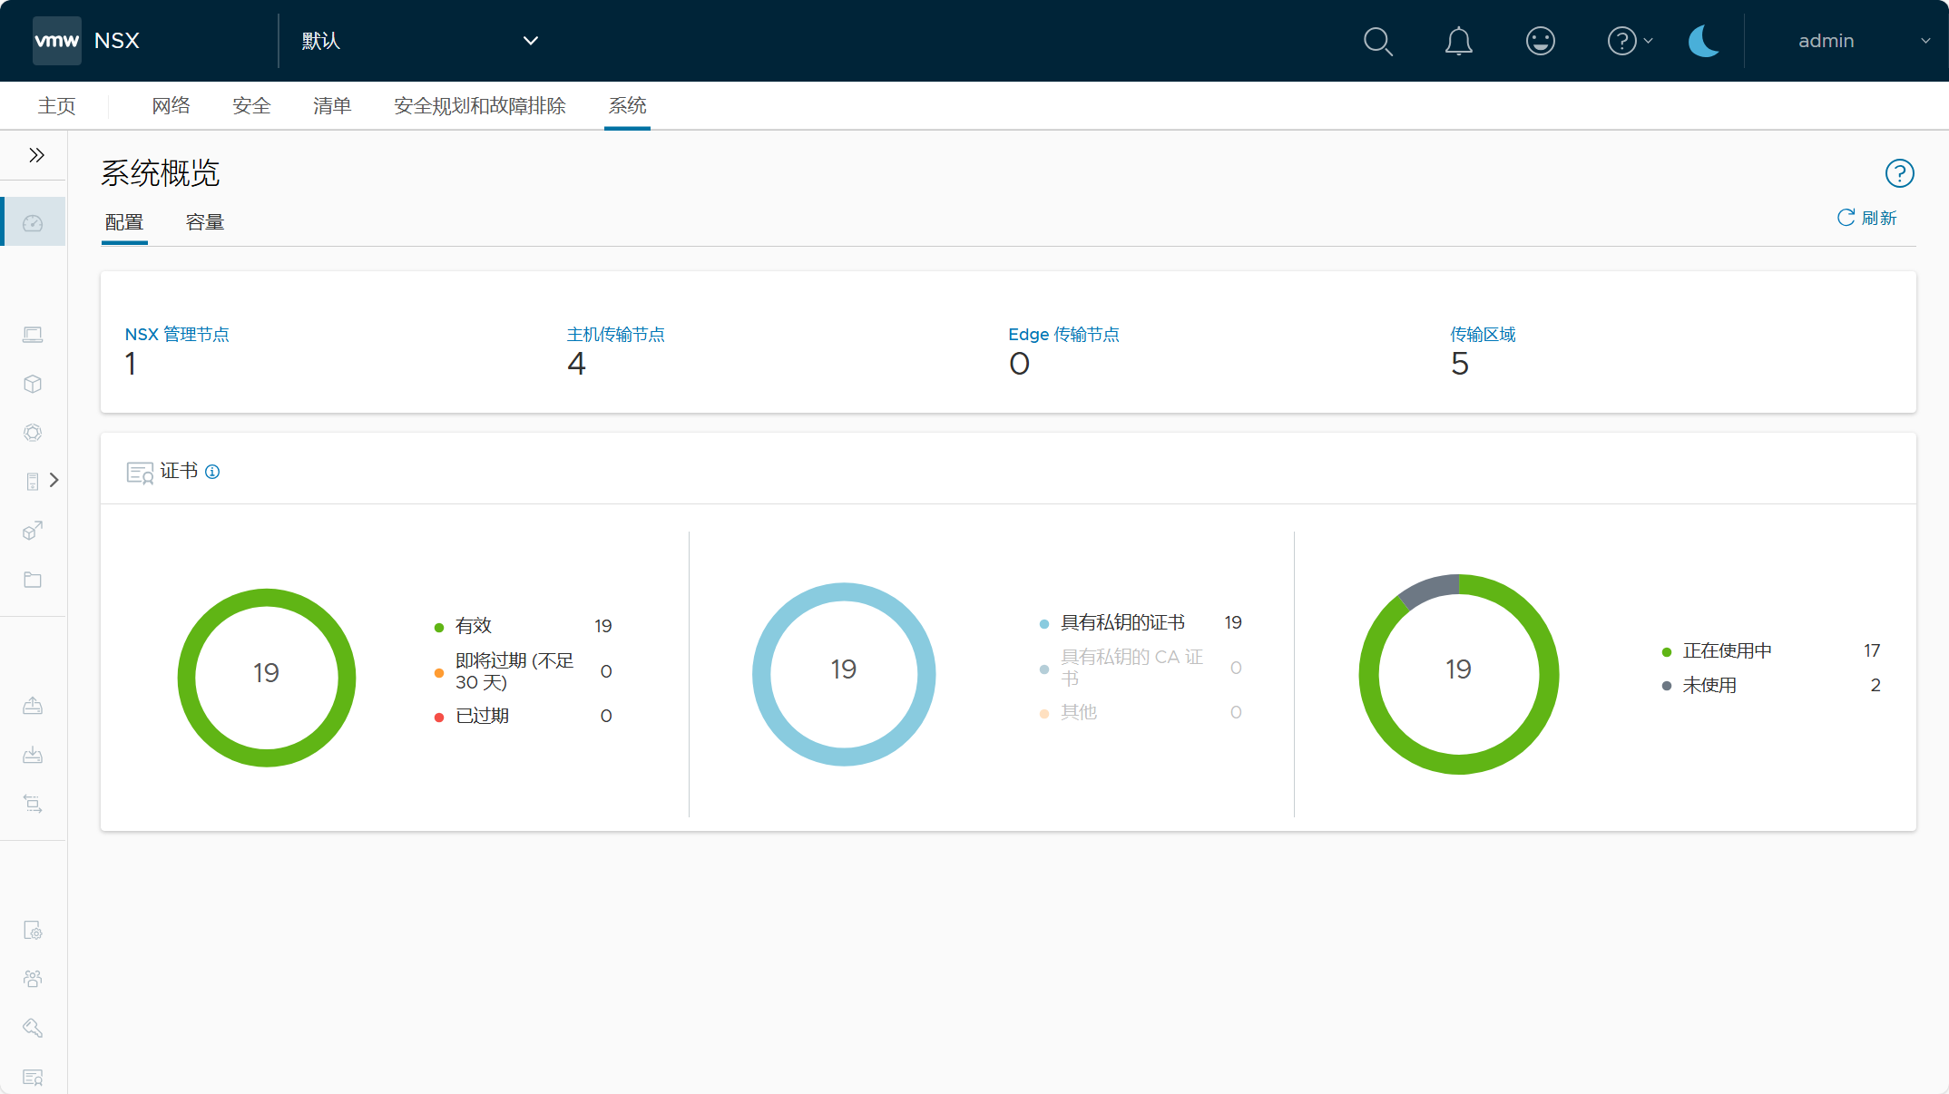Open the admin user dropdown
Image resolution: width=1949 pixels, height=1094 pixels.
pos(1862,41)
